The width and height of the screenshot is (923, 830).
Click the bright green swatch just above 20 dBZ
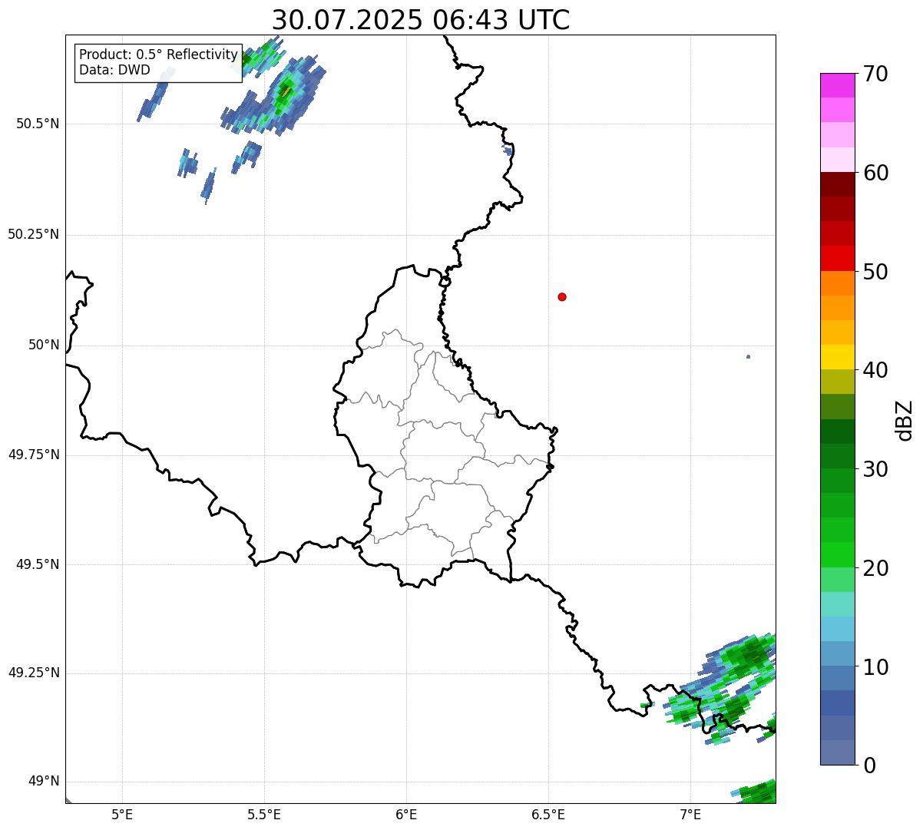[x=837, y=555]
